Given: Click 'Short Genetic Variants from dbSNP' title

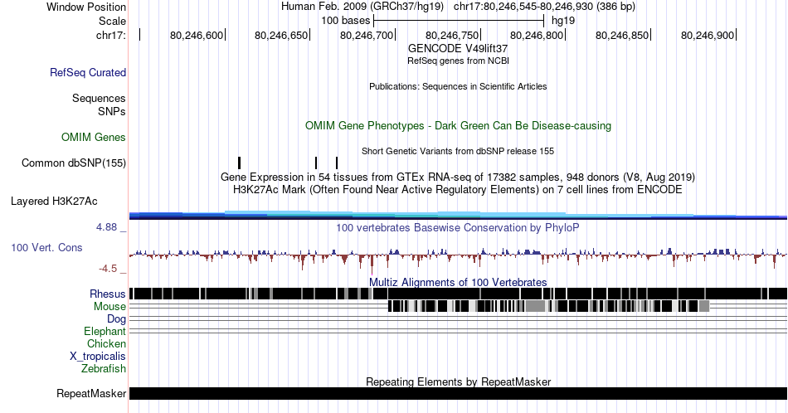Looking at the screenshot, I should pos(458,151).
